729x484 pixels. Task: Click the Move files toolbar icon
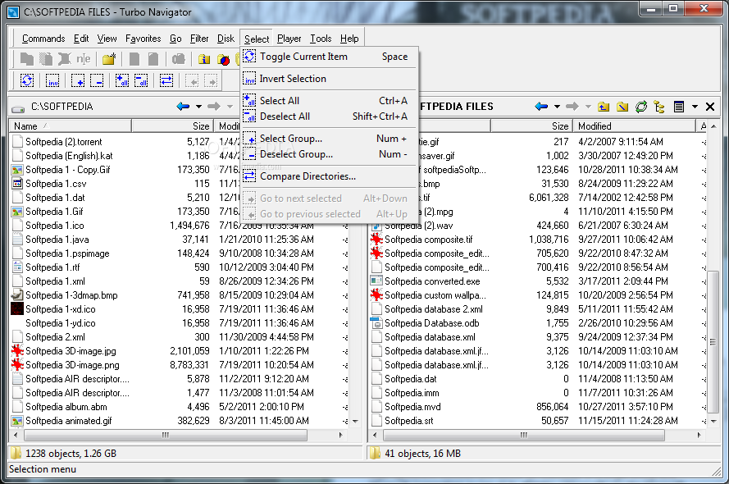(46, 59)
